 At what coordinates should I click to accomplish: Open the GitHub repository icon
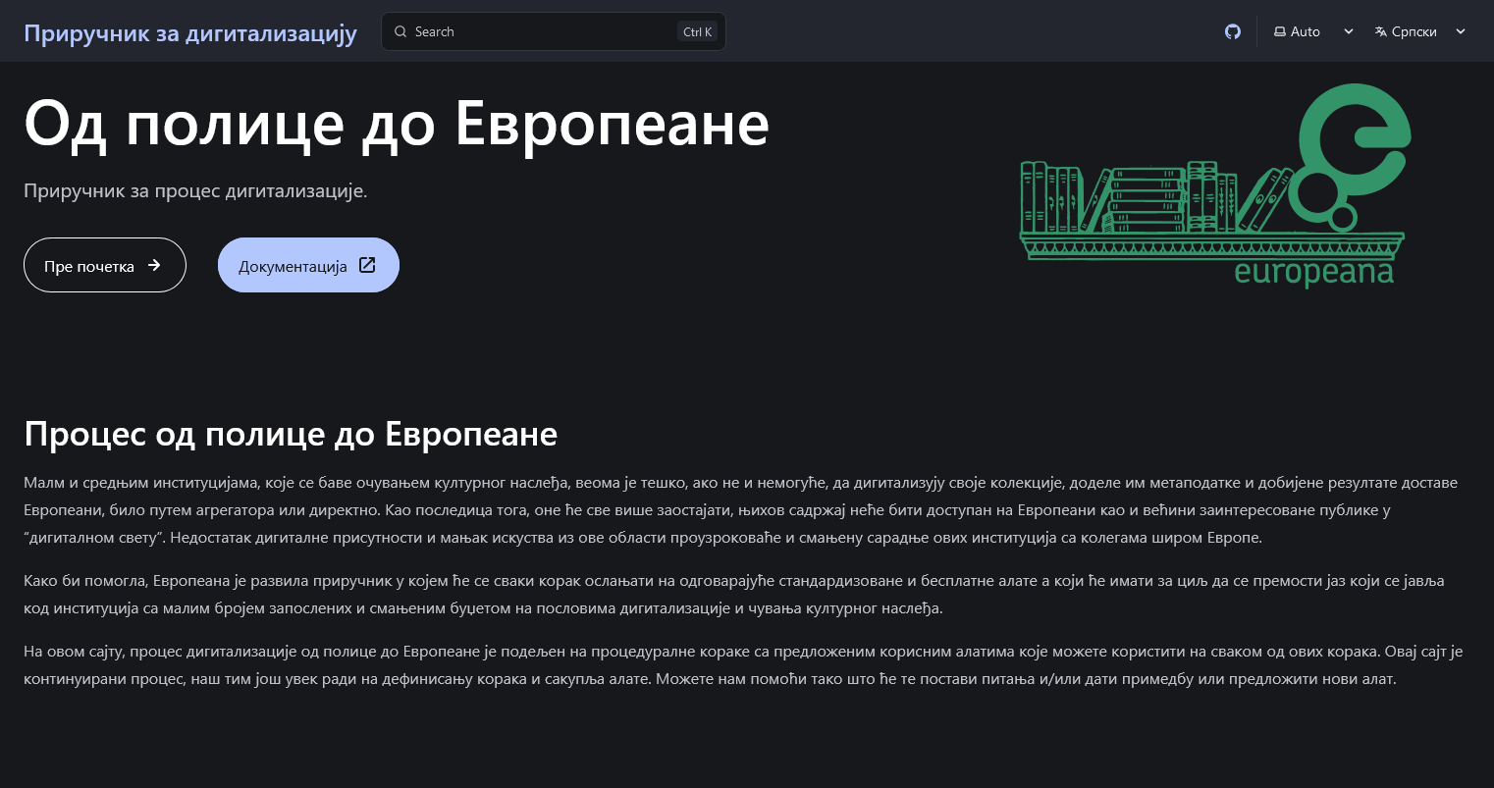[1233, 31]
